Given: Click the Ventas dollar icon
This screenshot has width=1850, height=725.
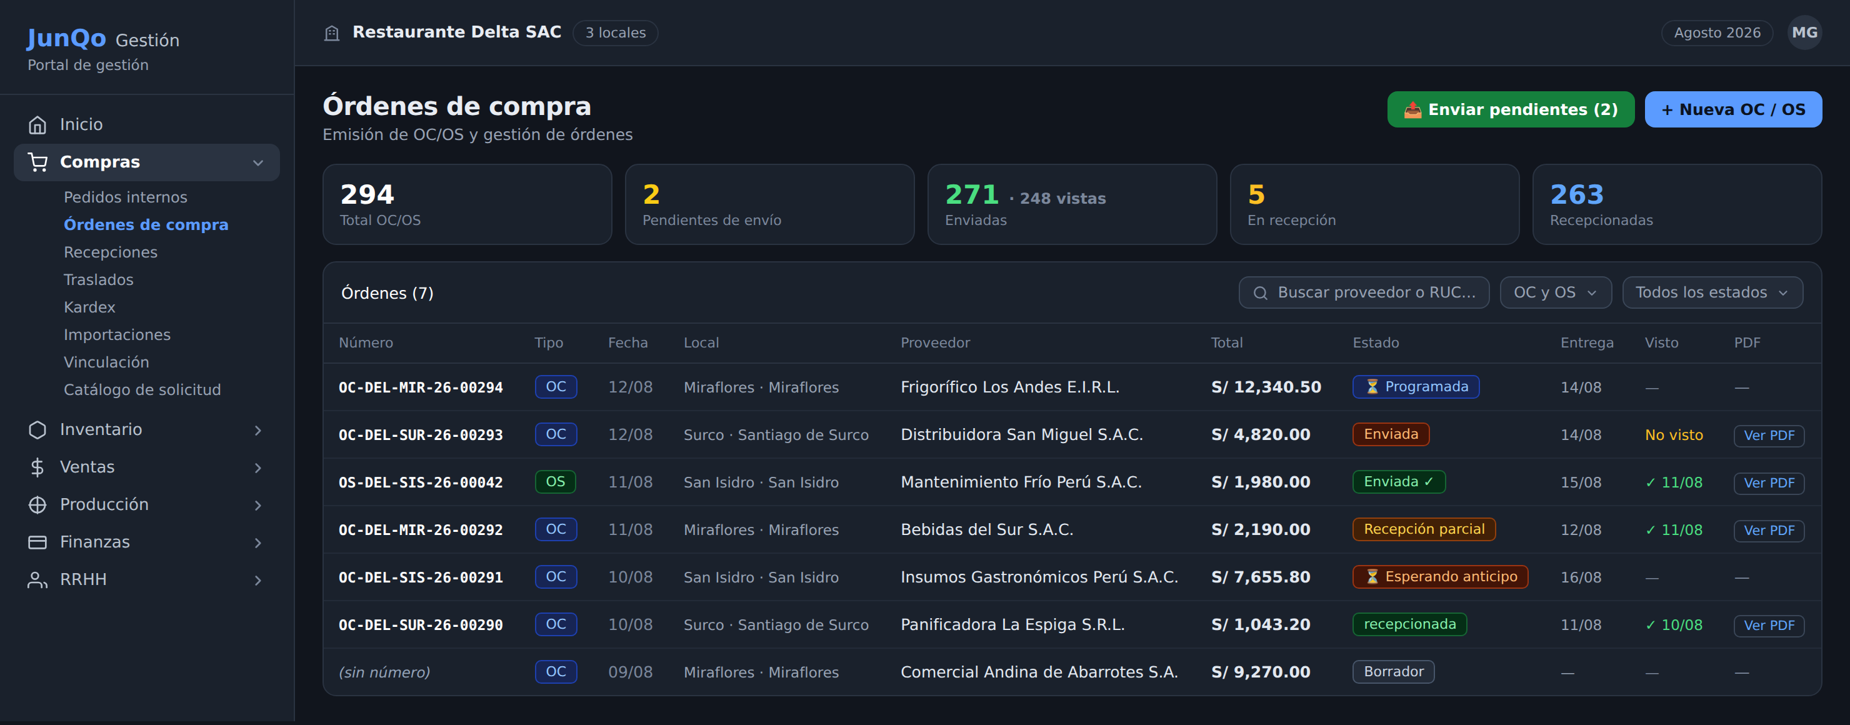Looking at the screenshot, I should tap(37, 467).
